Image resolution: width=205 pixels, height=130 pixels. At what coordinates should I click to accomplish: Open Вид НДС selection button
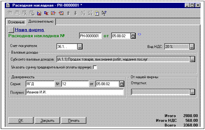coord(192,47)
